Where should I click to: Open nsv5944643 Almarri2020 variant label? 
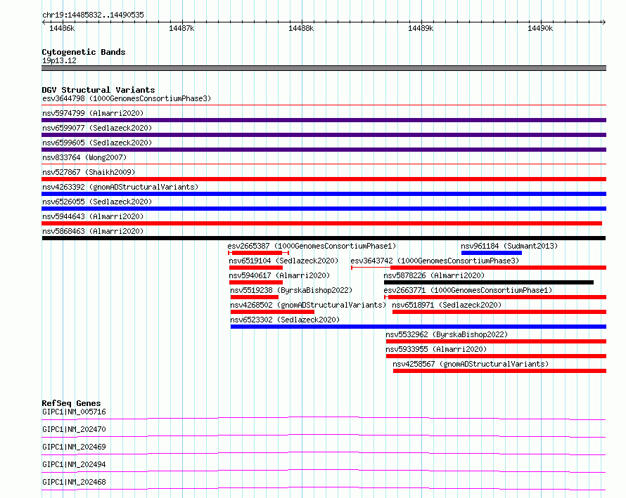93,216
